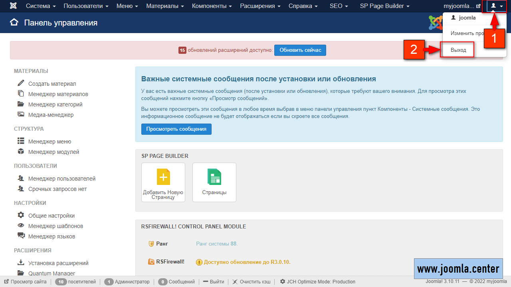Viewport: 511px width, 287px height.
Task: Open the Менеджер модулей link
Action: pos(53,152)
